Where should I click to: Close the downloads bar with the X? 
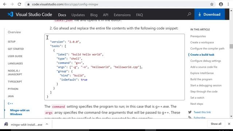tap(229, 124)
